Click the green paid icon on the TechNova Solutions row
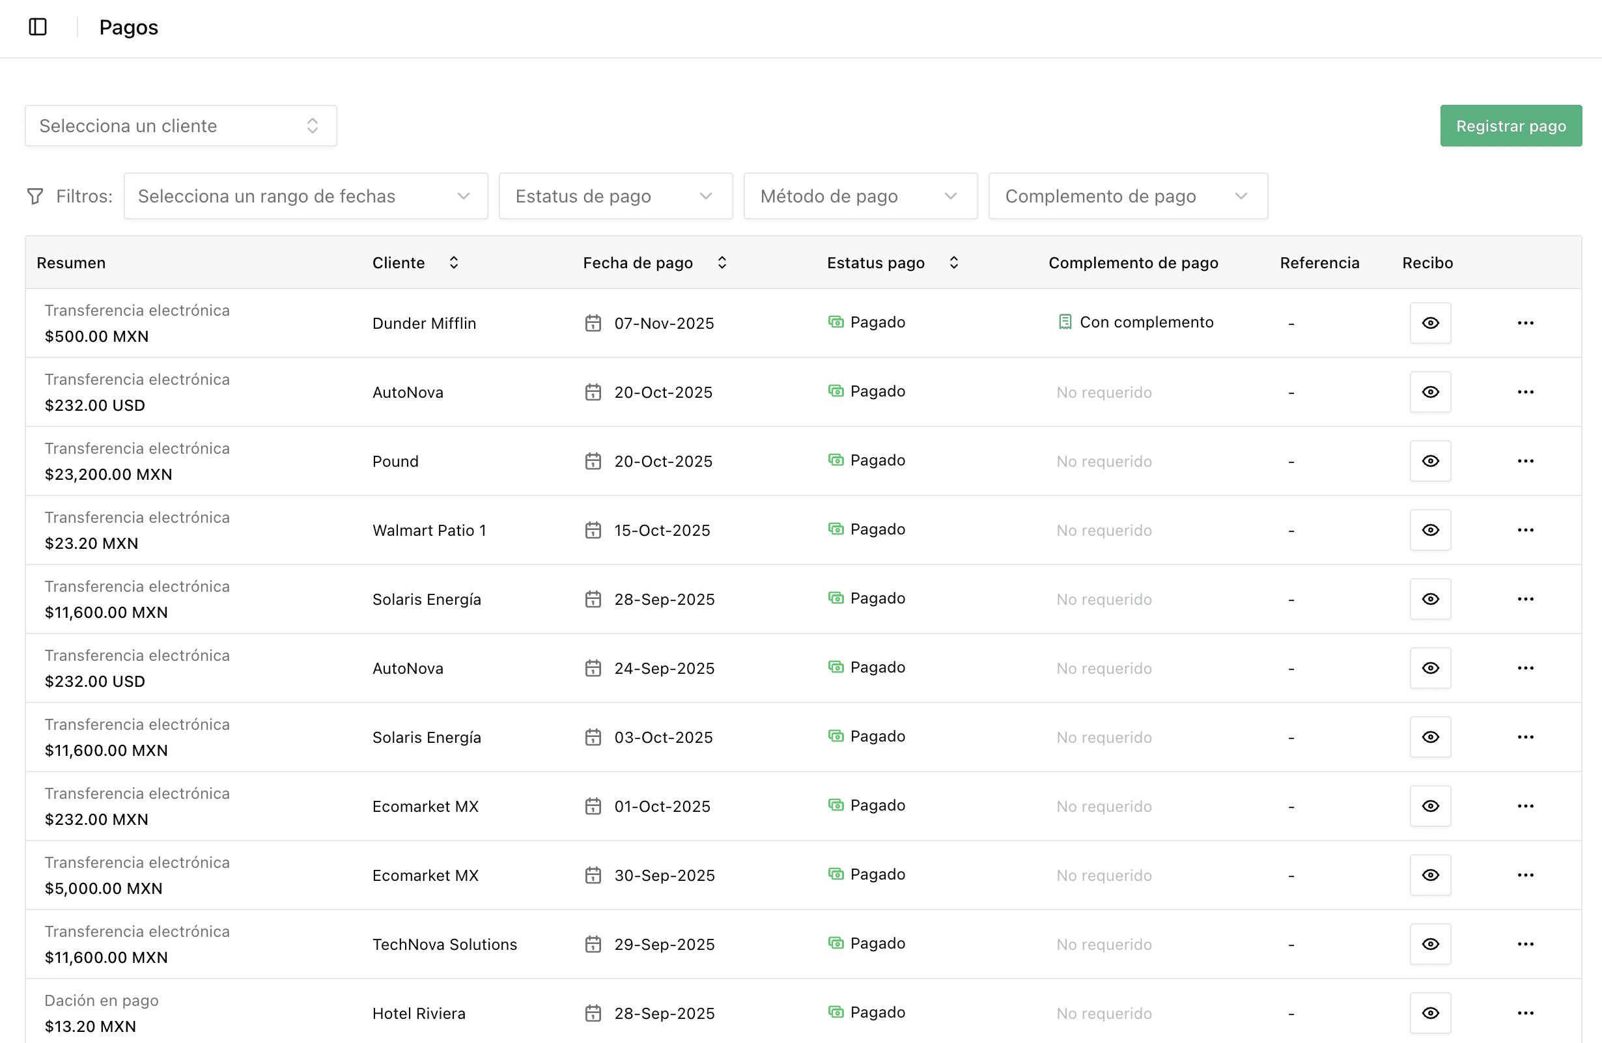This screenshot has height=1043, width=1602. point(836,943)
